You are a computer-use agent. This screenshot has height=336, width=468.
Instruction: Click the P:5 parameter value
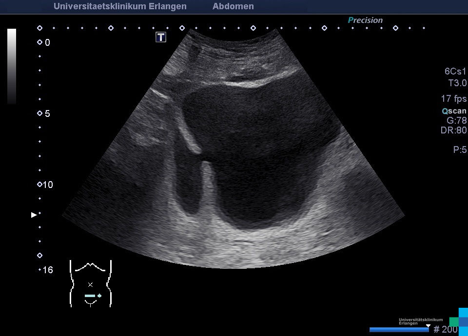coord(460,150)
